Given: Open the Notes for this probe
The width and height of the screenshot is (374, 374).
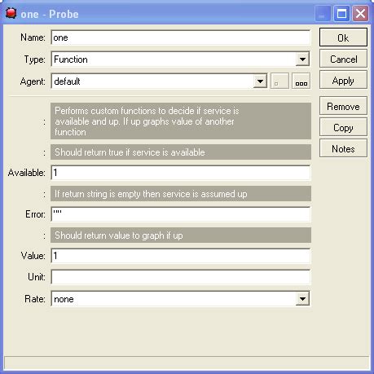Looking at the screenshot, I should click(x=343, y=148).
